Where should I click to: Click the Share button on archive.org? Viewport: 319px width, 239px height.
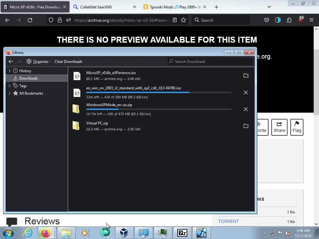coord(279,127)
